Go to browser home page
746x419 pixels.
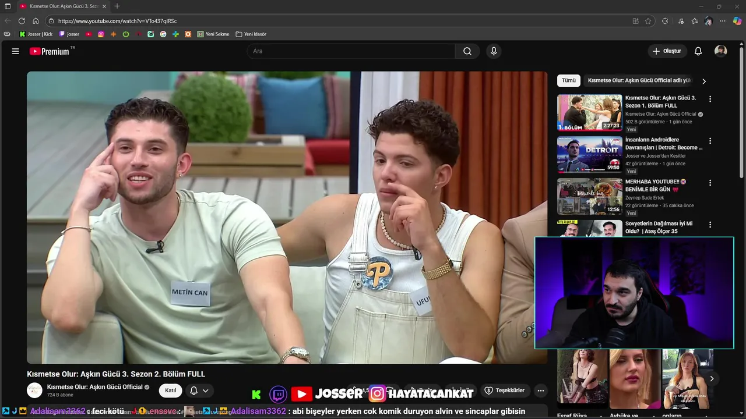click(x=36, y=21)
